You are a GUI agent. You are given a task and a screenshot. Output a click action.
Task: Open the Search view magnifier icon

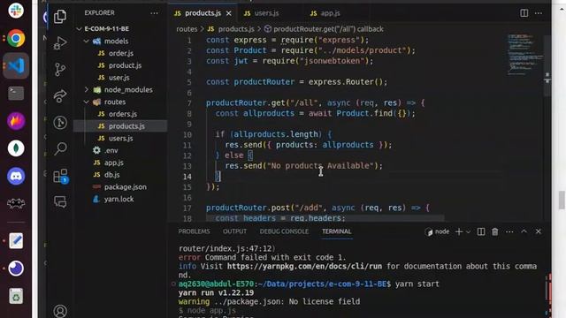pyautogui.click(x=60, y=148)
